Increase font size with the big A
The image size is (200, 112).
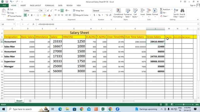[x=48, y=11]
